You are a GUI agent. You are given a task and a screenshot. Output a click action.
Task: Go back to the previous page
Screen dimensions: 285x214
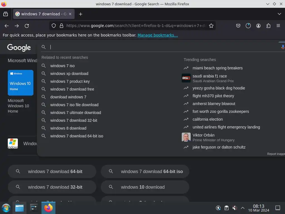[7, 26]
